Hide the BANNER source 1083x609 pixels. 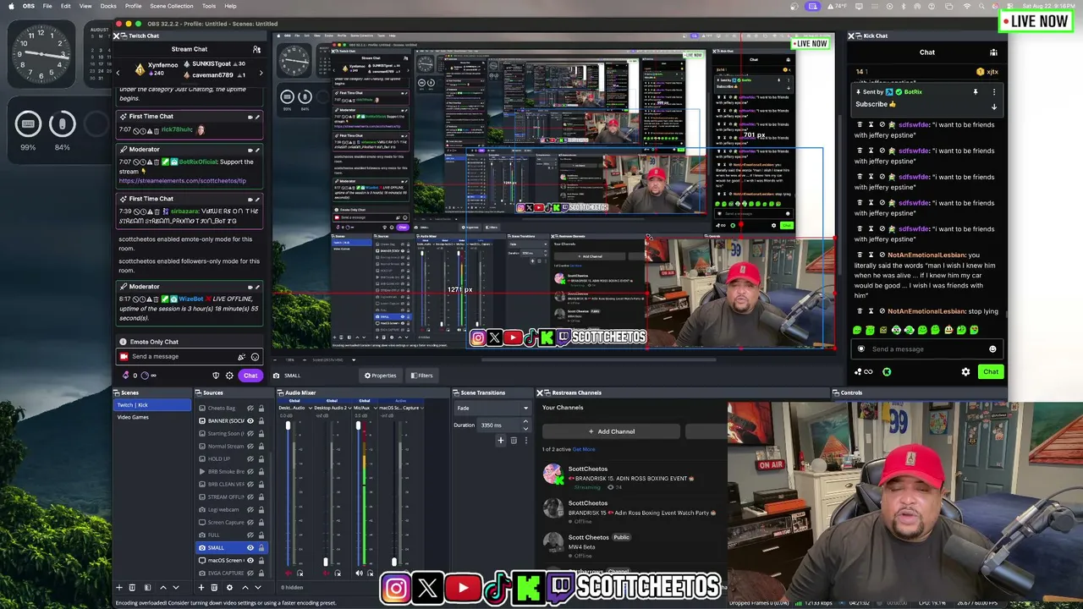[250, 420]
